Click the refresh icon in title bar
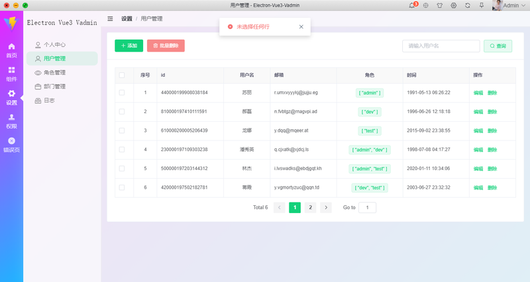The image size is (530, 282). tap(468, 5)
